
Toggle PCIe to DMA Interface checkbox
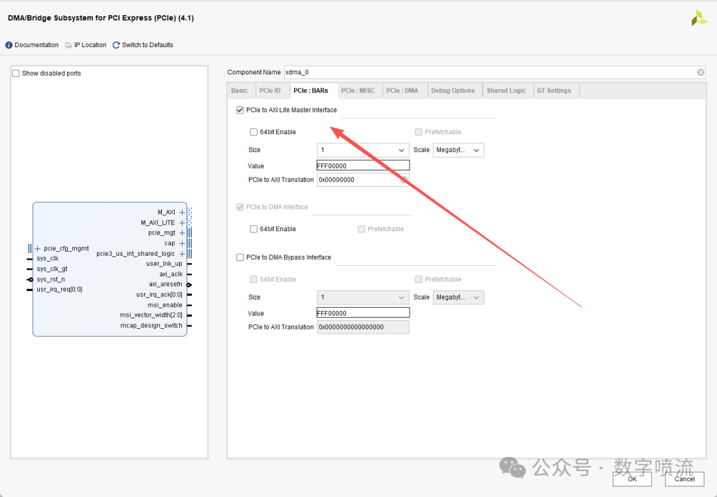pyautogui.click(x=240, y=207)
